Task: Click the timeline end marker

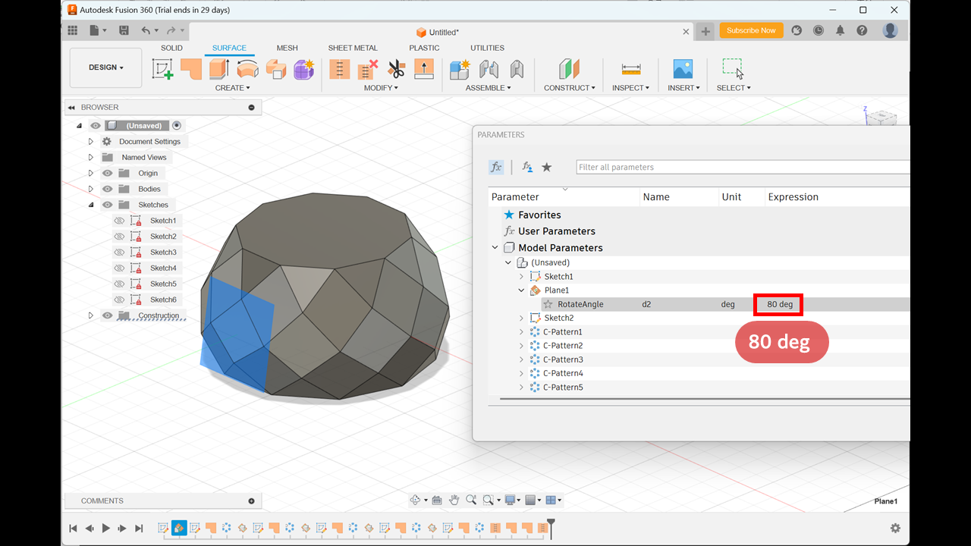Action: (551, 528)
